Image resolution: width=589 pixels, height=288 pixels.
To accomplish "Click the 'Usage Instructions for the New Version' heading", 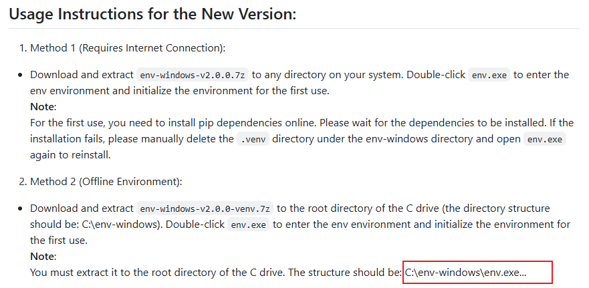I will tap(152, 14).
